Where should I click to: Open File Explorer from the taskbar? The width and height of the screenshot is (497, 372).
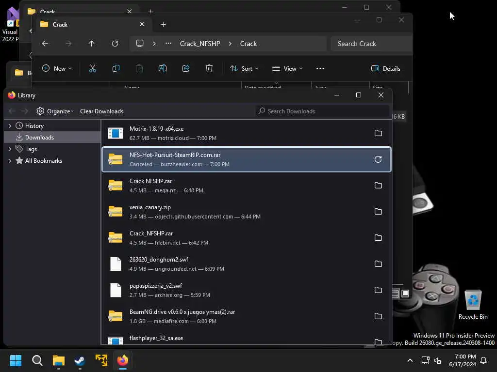[59, 360]
